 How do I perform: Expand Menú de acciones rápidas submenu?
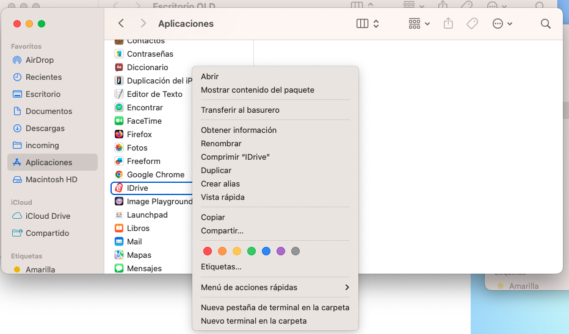(275, 287)
